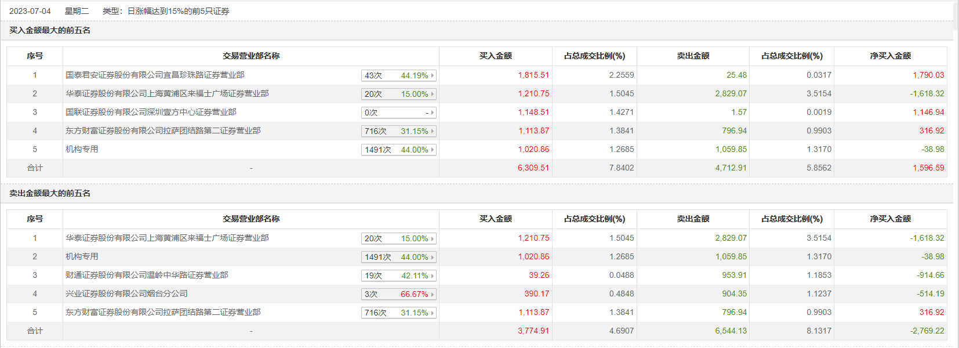Click the vertical scrollbar on the right edge
The height and width of the screenshot is (348, 959).
pos(956,174)
